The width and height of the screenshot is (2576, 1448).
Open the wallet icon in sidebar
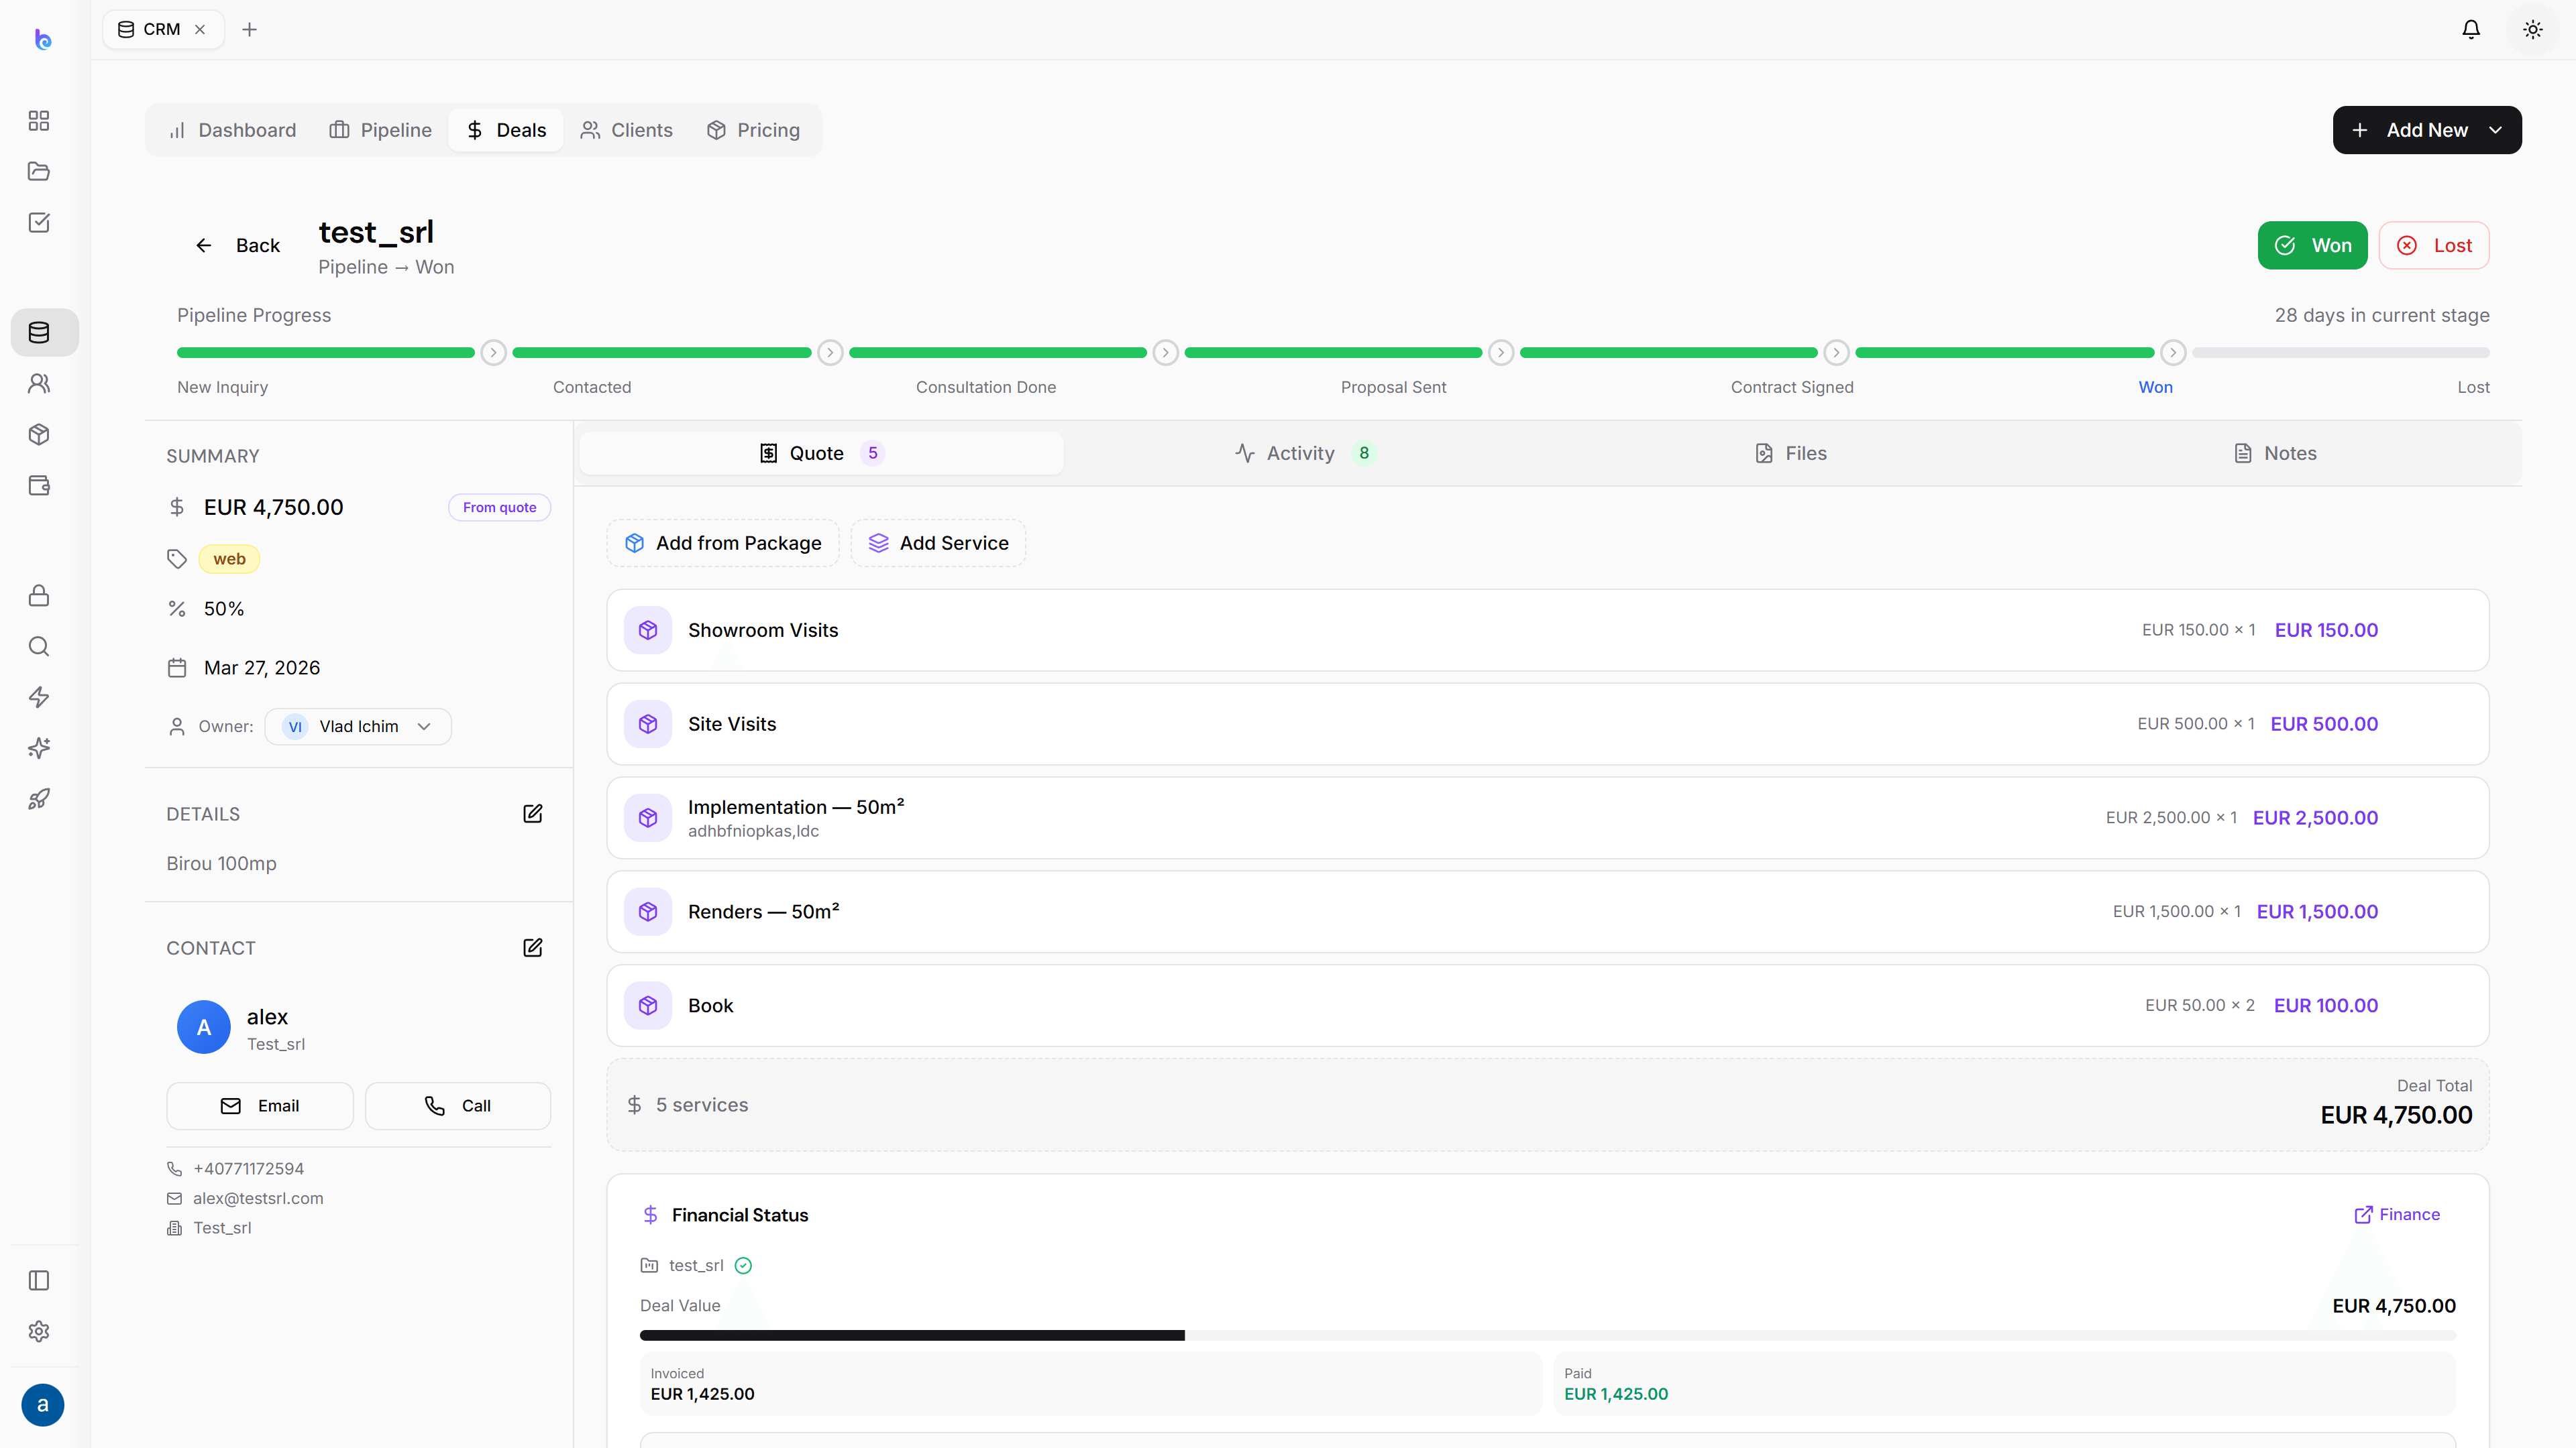pos(39,485)
